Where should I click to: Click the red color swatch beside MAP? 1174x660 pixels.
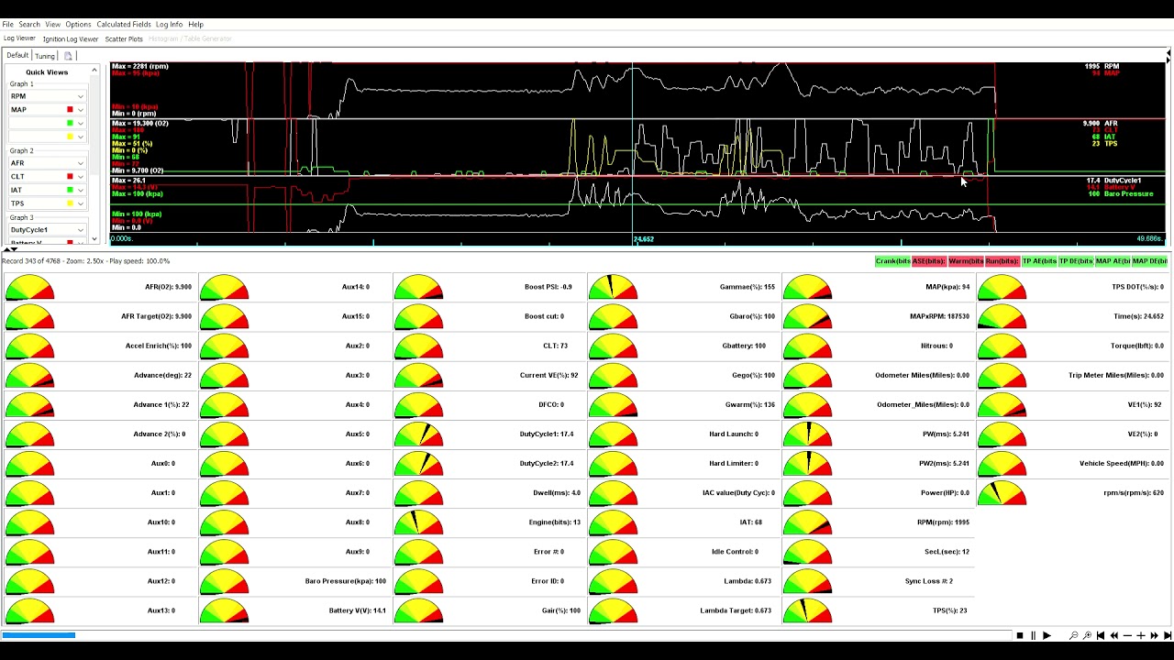coord(70,110)
